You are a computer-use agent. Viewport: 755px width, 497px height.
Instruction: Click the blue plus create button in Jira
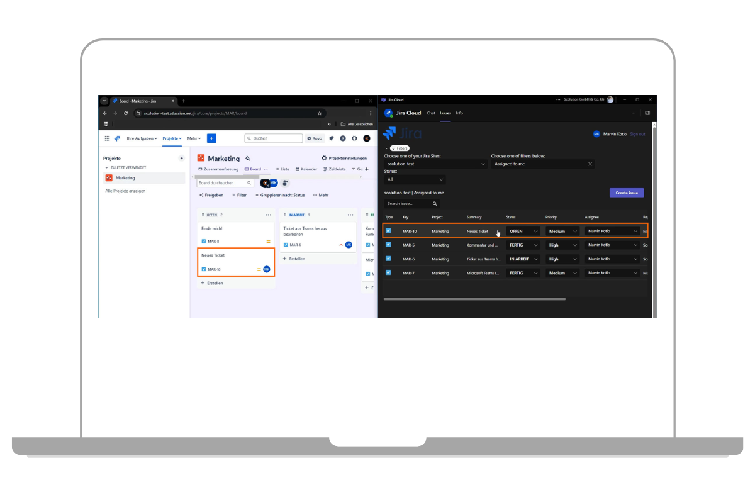pos(211,138)
